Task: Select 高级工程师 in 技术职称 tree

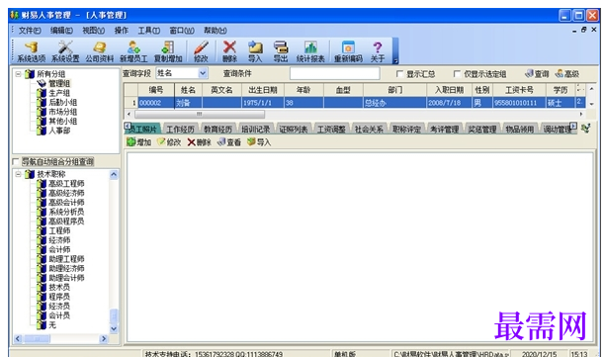Action: [x=66, y=183]
